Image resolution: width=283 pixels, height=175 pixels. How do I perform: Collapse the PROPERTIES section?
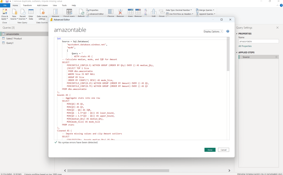[x=237, y=34]
